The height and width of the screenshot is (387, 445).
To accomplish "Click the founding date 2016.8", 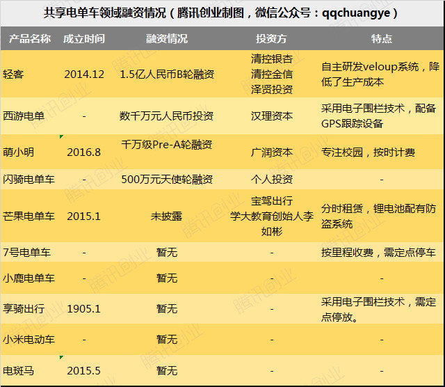I will tap(84, 152).
